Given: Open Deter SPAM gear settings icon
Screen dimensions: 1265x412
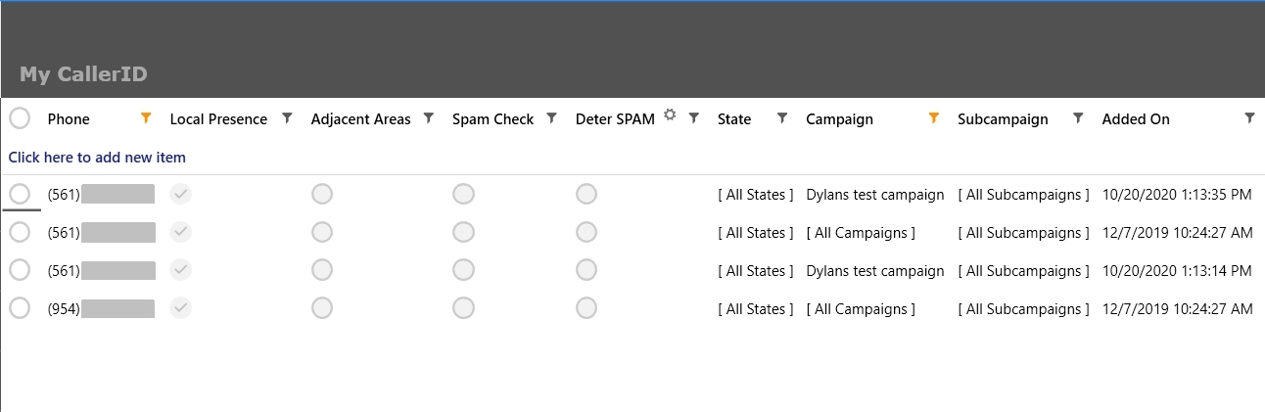Looking at the screenshot, I should pyautogui.click(x=670, y=114).
